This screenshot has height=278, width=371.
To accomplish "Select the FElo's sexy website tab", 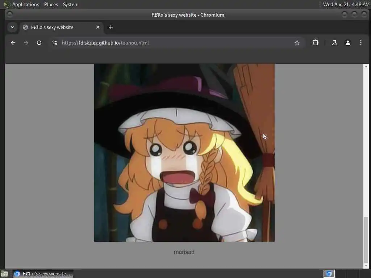I will coord(61,27).
